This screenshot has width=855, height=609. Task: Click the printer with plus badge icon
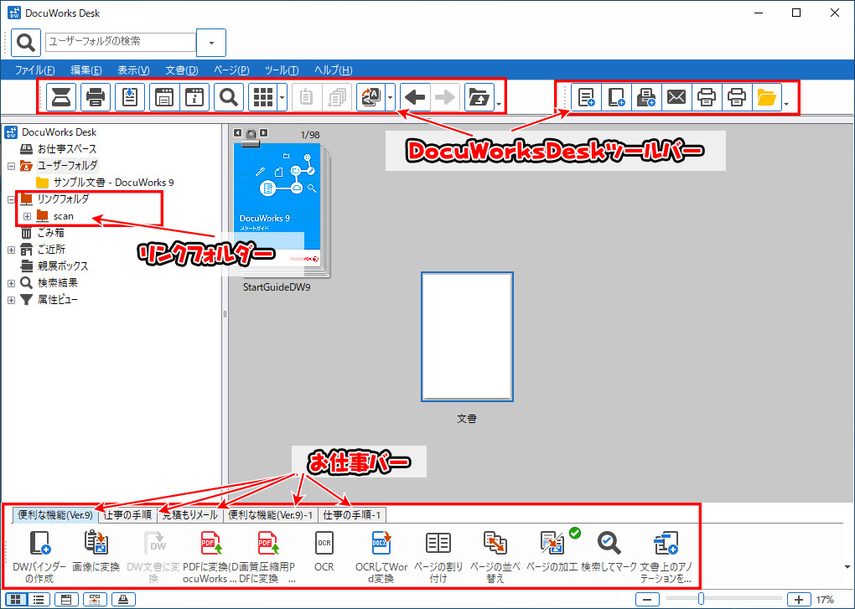click(x=646, y=97)
